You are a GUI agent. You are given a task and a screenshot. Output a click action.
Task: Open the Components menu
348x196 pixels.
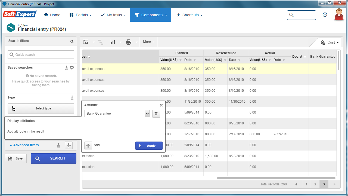coord(151,15)
